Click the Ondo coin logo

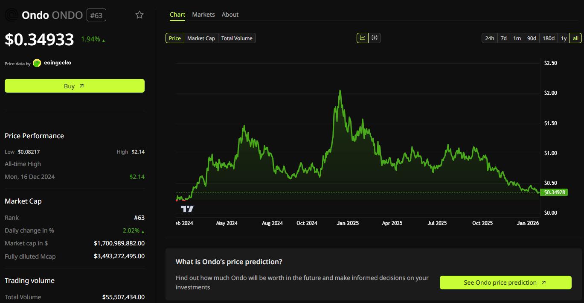click(x=11, y=14)
